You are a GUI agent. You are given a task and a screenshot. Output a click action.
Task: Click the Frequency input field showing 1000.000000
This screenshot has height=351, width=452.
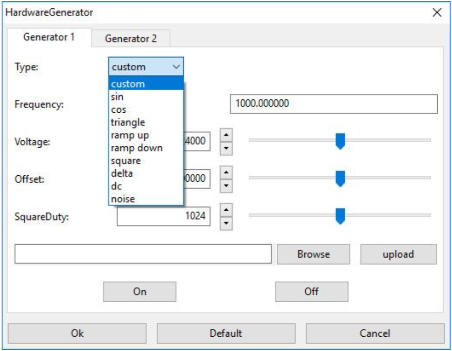click(x=334, y=104)
